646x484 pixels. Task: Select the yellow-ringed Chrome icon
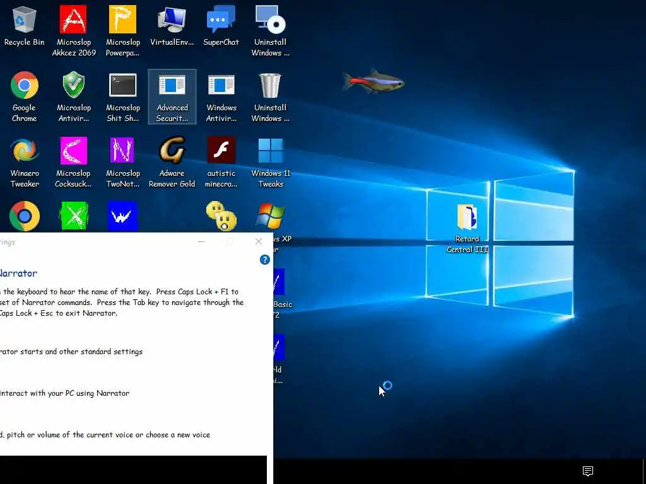(25, 216)
